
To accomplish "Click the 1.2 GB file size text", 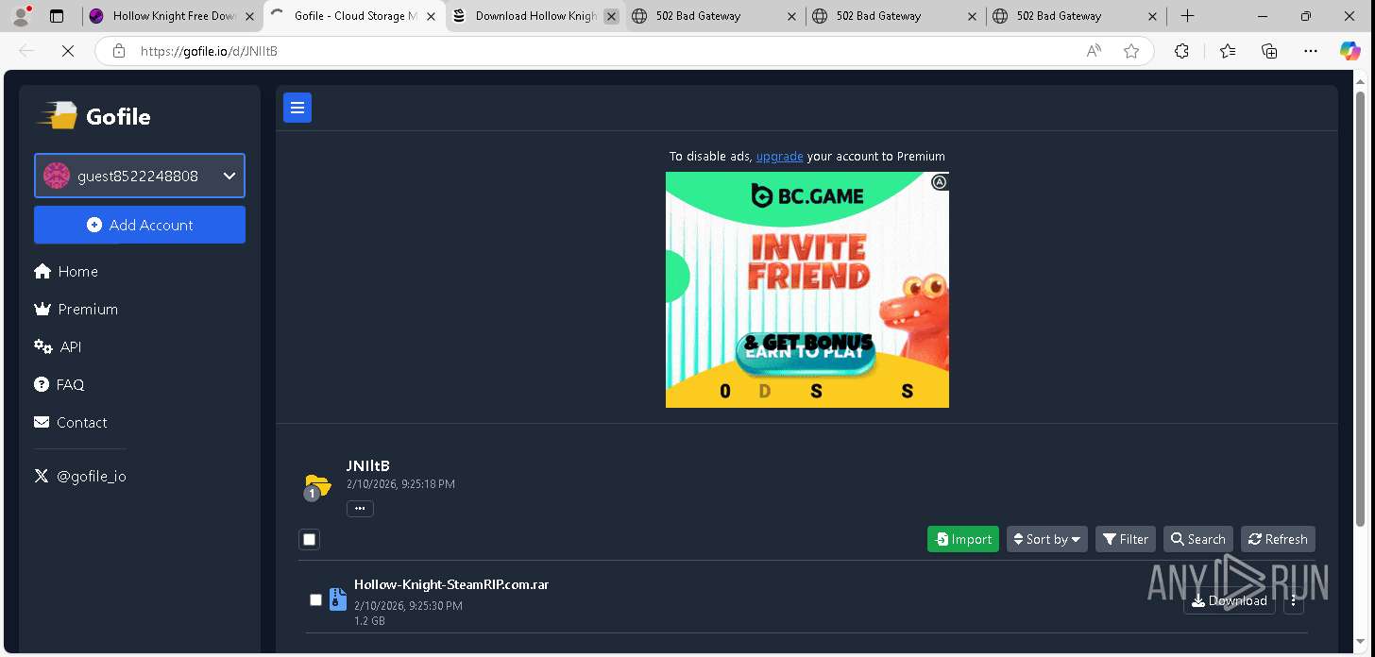I will click(369, 621).
